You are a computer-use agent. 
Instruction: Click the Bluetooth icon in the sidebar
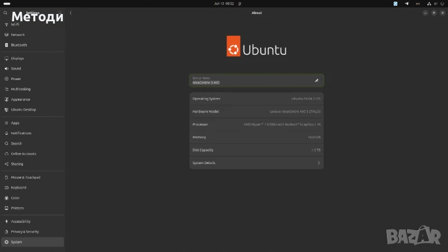pyautogui.click(x=6, y=45)
